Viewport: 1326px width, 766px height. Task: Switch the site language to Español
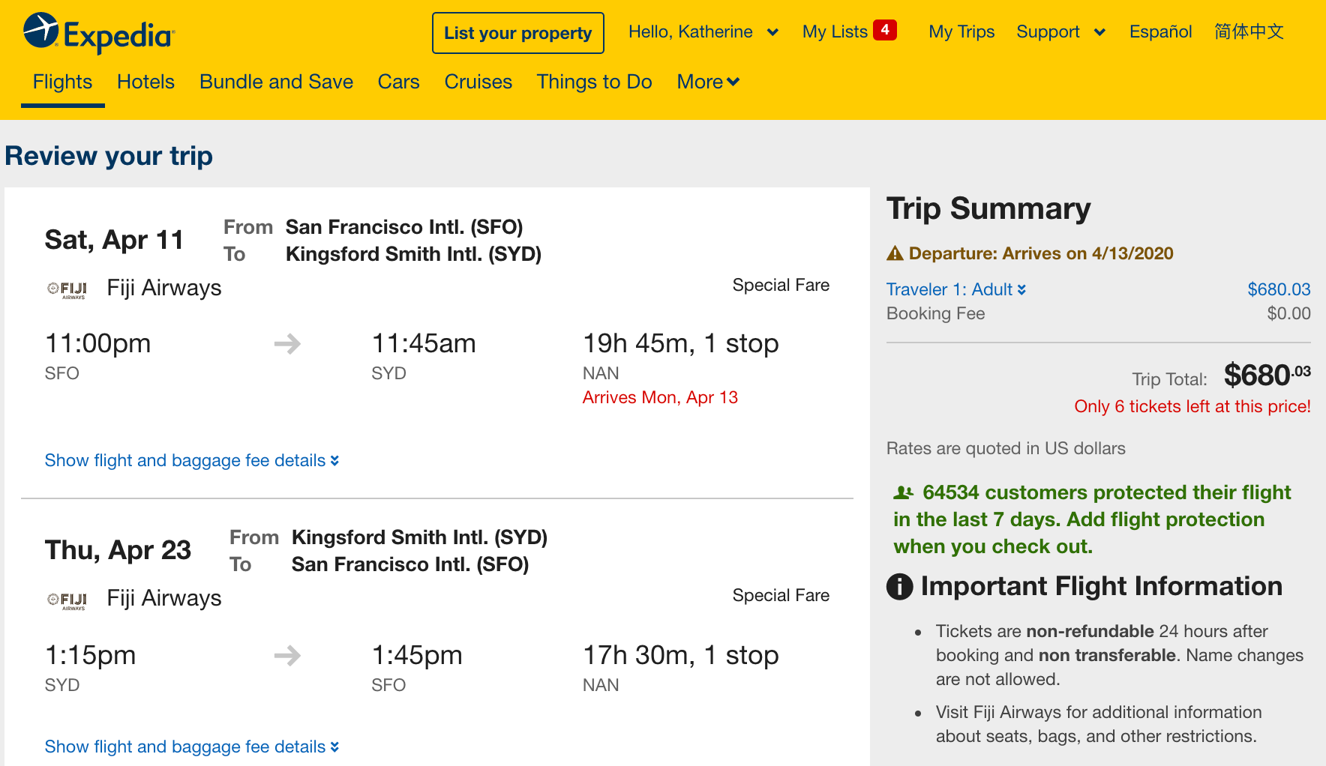(1159, 32)
